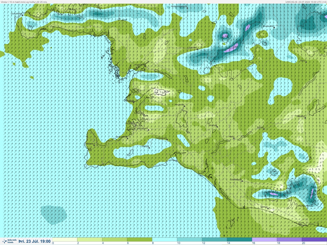Click the Kjalarnes station marker

tap(144, 115)
